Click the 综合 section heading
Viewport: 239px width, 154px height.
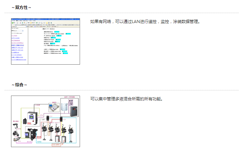19,85
